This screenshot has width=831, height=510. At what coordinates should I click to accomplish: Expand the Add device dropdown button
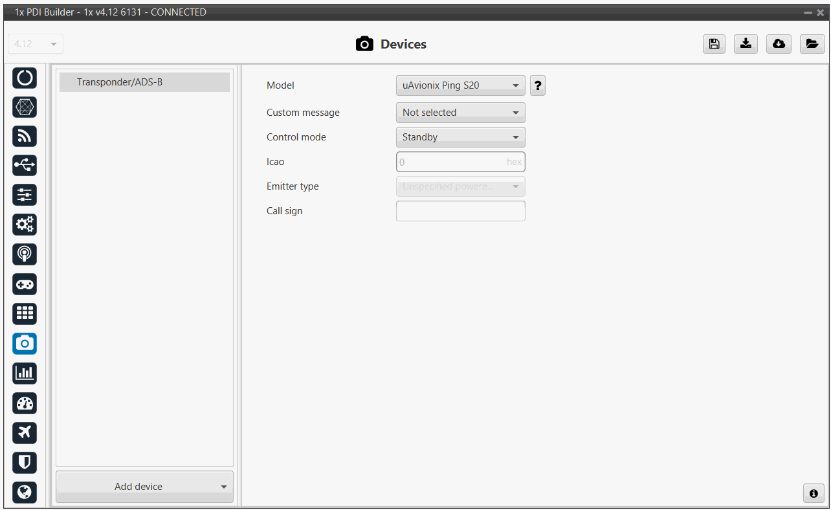[x=144, y=487]
